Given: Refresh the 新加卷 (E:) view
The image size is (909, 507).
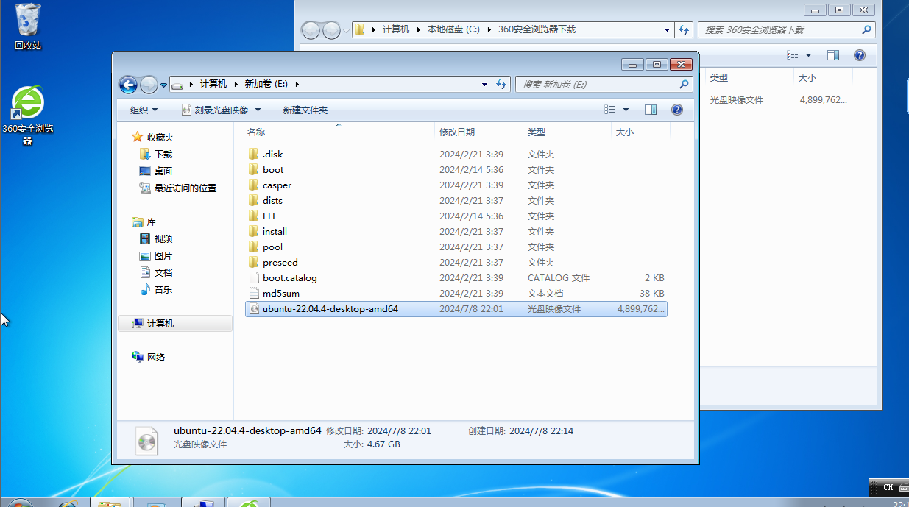Looking at the screenshot, I should (501, 84).
